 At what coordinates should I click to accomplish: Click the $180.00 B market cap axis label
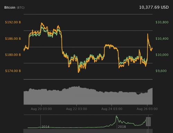(x=13, y=55)
